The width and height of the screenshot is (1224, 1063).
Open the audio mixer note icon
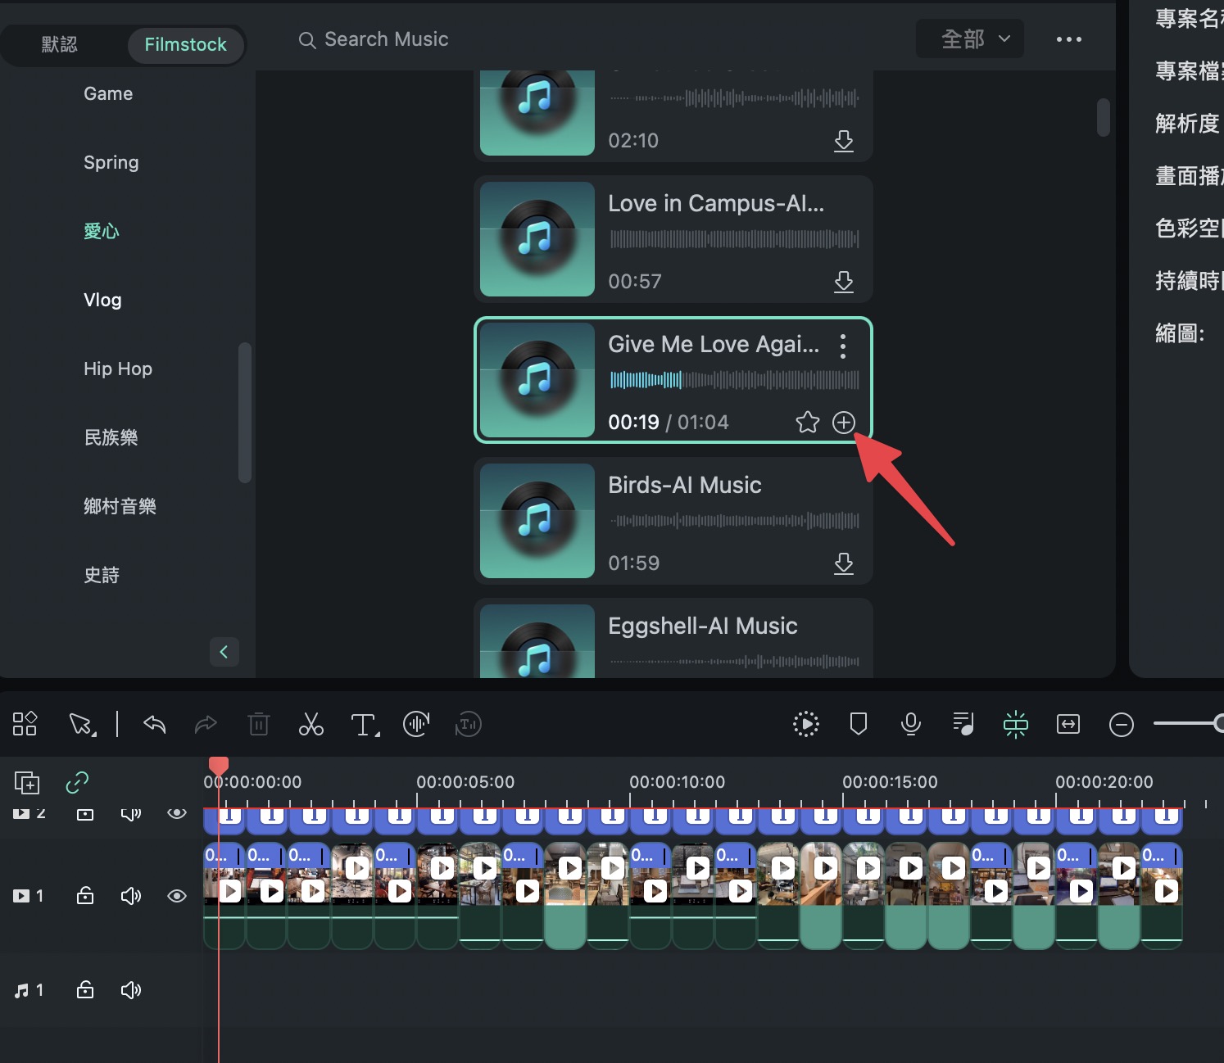(x=963, y=724)
